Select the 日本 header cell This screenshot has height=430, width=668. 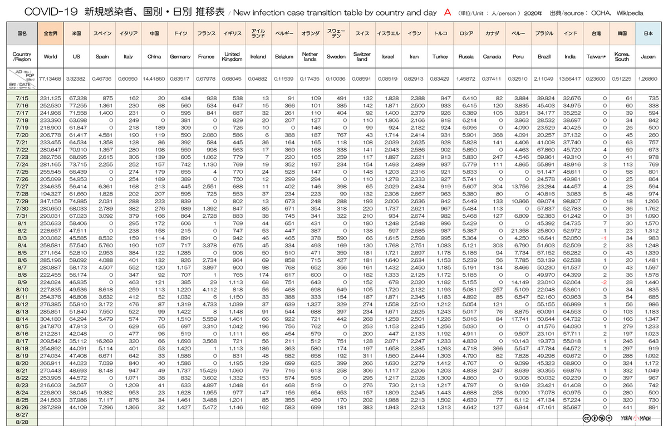click(x=648, y=33)
